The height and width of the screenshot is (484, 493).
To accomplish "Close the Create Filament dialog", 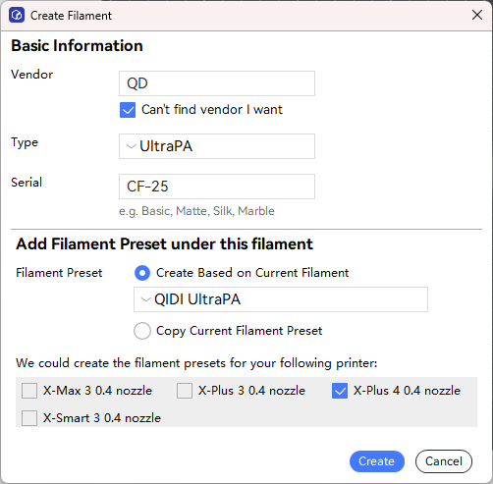I will (x=477, y=15).
